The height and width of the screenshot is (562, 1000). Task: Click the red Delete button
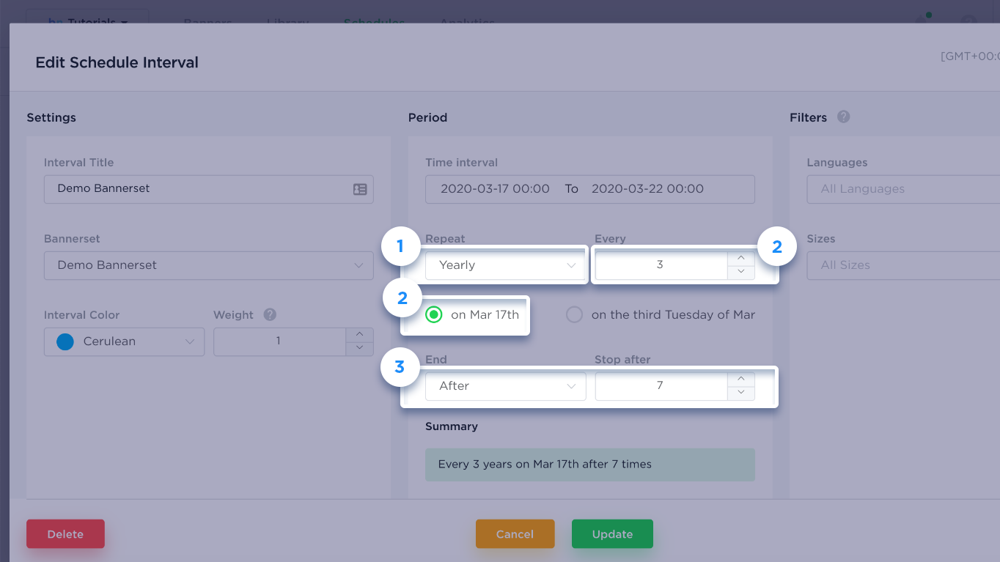point(65,534)
